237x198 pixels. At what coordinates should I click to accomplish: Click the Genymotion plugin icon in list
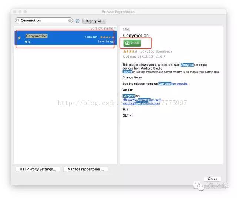pos(19,38)
